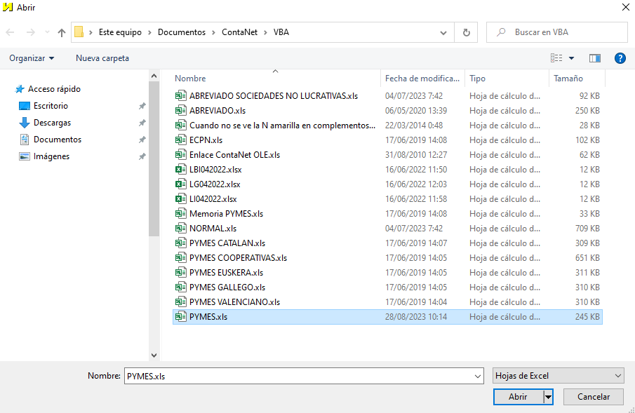
Task: Click the pin icon next to Imágenes
Action: point(142,156)
